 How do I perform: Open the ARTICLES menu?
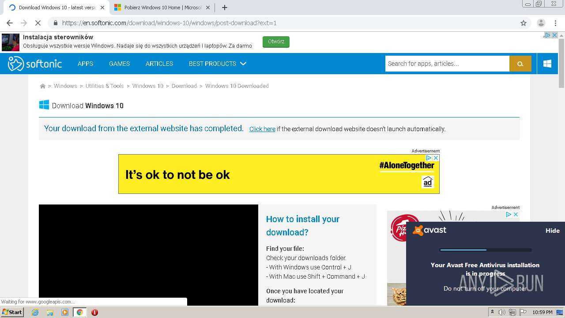pos(159,64)
